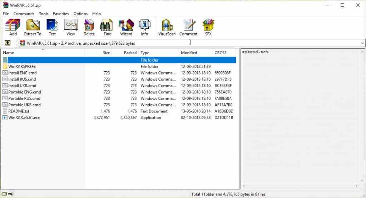The width and height of the screenshot is (366, 198).
Task: Click the size value 4,372,951
Action: pos(102,117)
